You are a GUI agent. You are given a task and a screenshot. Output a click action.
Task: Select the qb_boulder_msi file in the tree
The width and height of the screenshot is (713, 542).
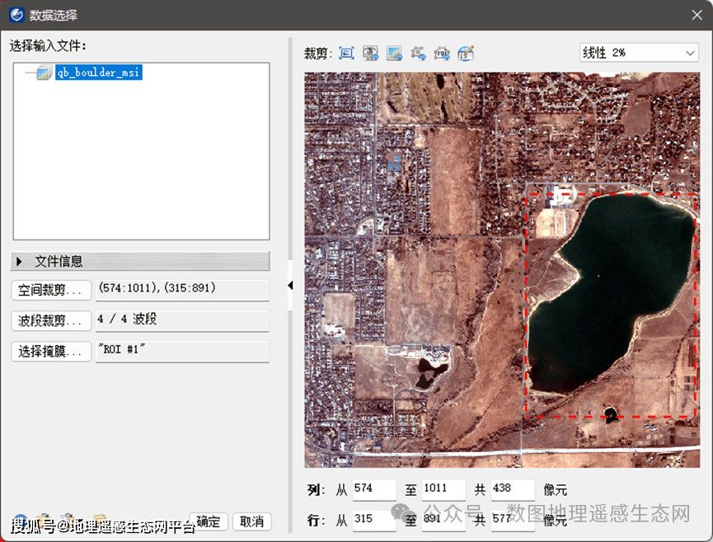[97, 72]
